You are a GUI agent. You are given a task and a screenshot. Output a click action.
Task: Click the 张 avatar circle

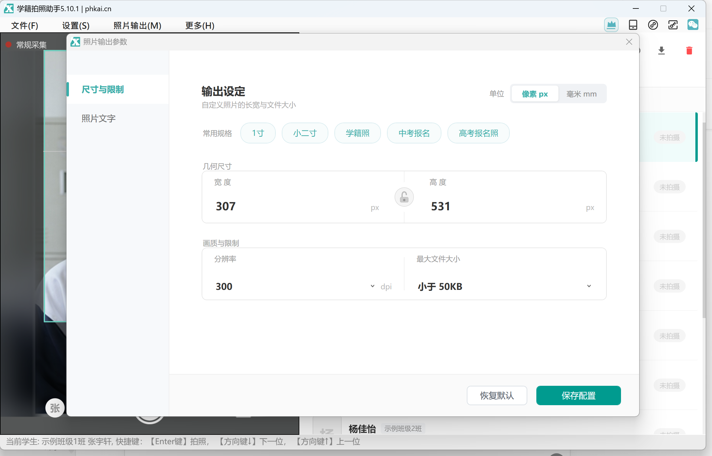[55, 408]
